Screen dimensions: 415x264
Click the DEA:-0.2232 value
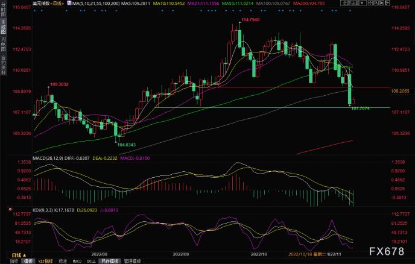click(105, 158)
